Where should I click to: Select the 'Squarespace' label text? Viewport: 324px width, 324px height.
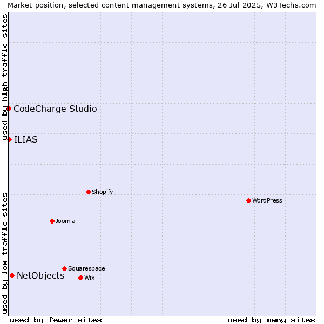(86, 268)
